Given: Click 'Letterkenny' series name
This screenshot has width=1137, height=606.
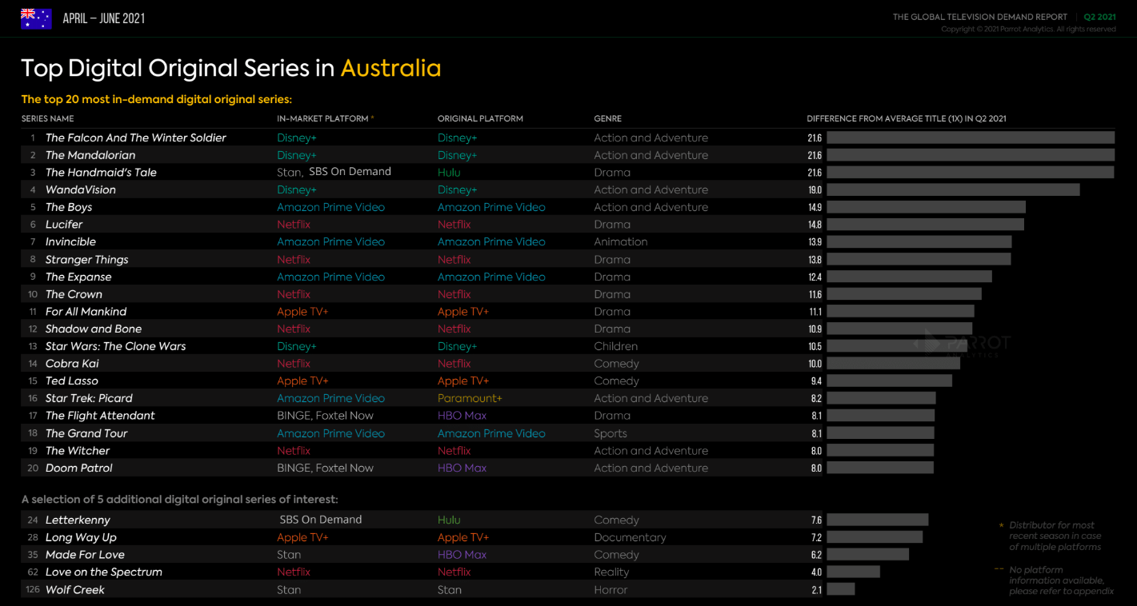Looking at the screenshot, I should (78, 520).
